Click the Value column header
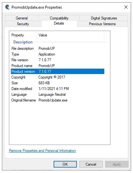Viewport: 133px width, 173px height. click(70, 35)
